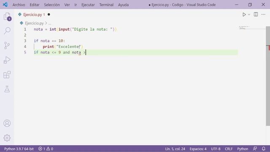270x152 pixels.
Task: Click line number 5 in gutter
Action: pos(25,52)
